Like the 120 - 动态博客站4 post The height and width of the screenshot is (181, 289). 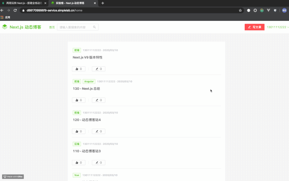(x=79, y=131)
